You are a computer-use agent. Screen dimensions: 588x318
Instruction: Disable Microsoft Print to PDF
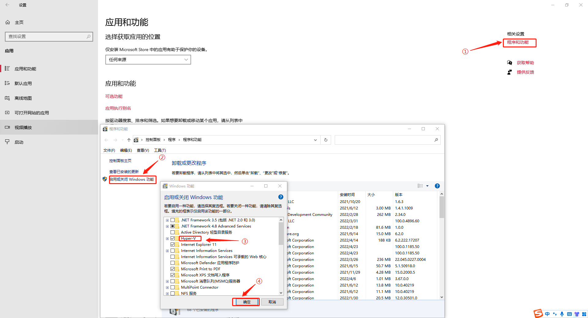tap(173, 269)
